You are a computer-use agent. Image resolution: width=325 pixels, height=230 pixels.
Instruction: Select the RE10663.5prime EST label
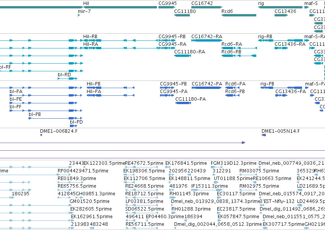272,179
